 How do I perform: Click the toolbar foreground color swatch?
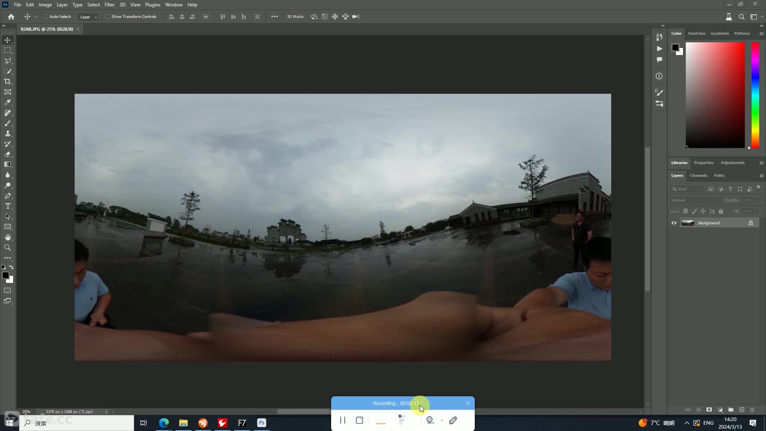[6, 275]
